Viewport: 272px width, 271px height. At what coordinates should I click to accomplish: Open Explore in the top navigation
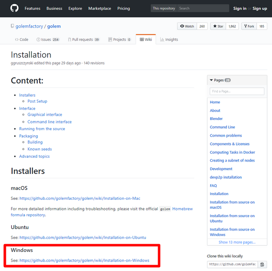pyautogui.click(x=75, y=8)
